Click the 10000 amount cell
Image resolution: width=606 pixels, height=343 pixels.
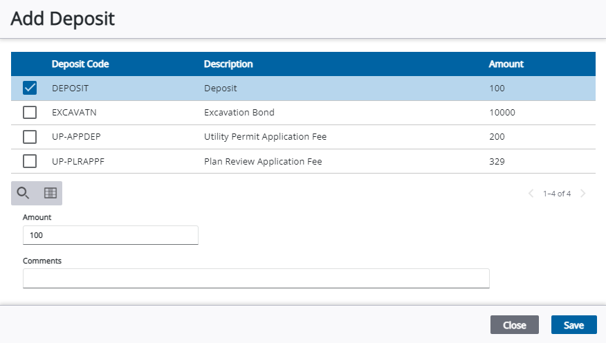502,112
